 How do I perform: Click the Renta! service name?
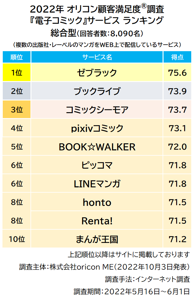(x=97, y=221)
